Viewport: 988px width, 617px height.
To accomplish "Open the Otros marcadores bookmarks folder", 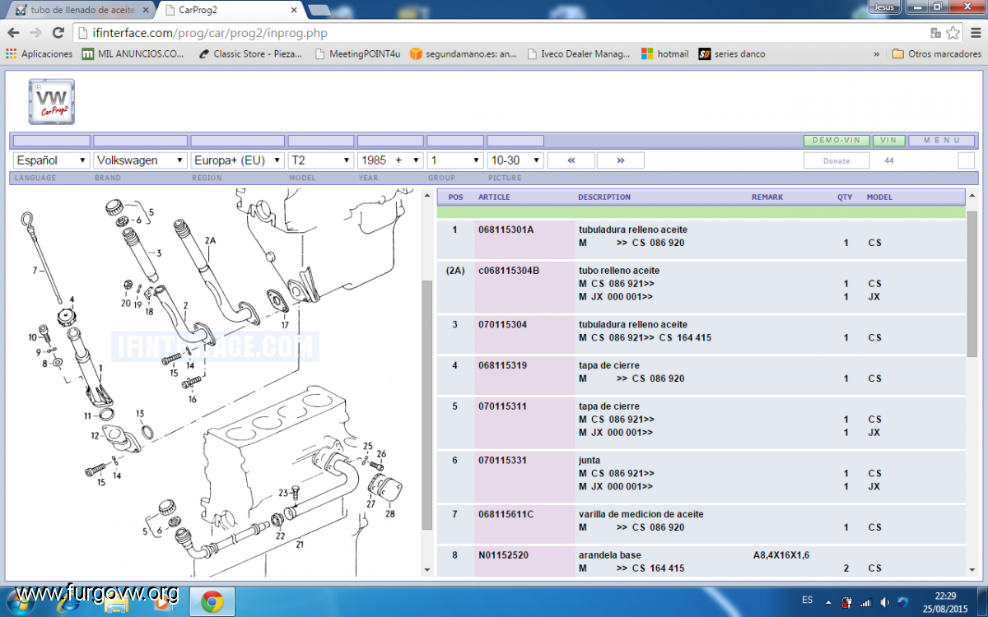I will coord(937,54).
